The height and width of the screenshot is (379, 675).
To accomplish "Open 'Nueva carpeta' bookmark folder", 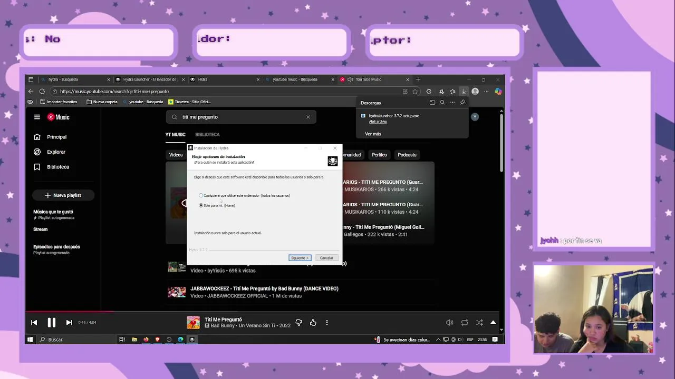I will (x=102, y=102).
